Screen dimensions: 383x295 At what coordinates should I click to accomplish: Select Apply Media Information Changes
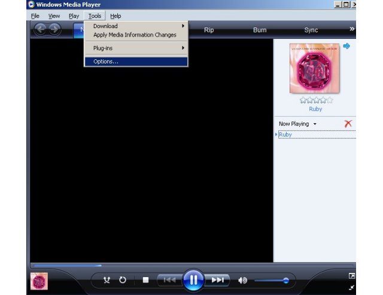tap(136, 35)
